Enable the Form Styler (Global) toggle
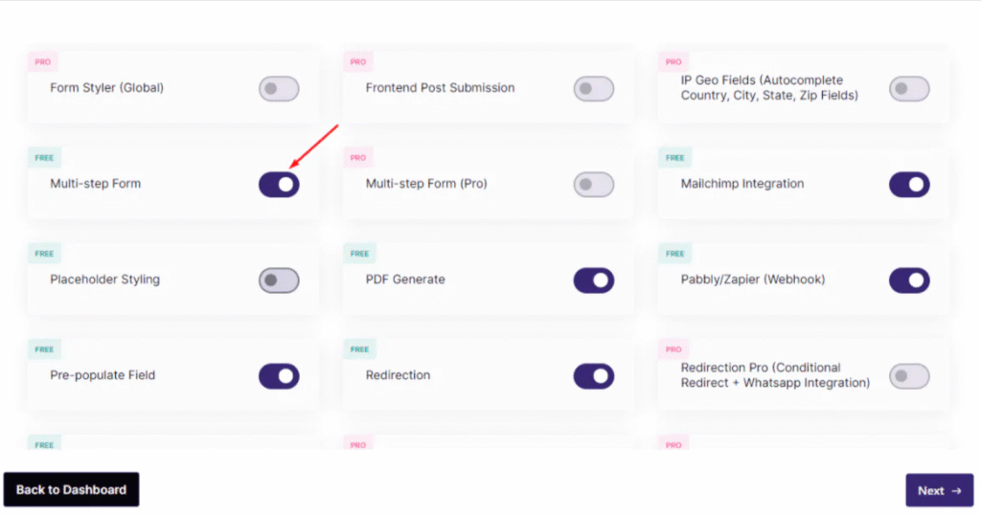The width and height of the screenshot is (981, 516). click(279, 89)
